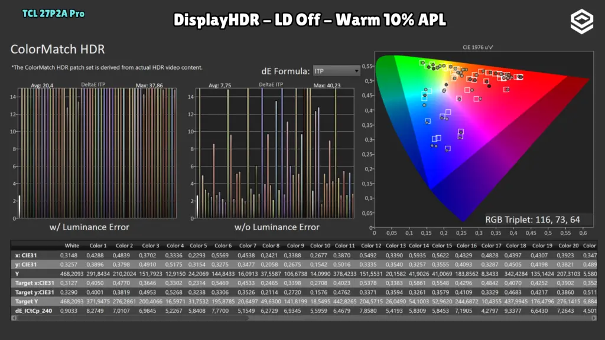This screenshot has width=605, height=340.
Task: Click the cell value '106,6738'
Action: 295,274
